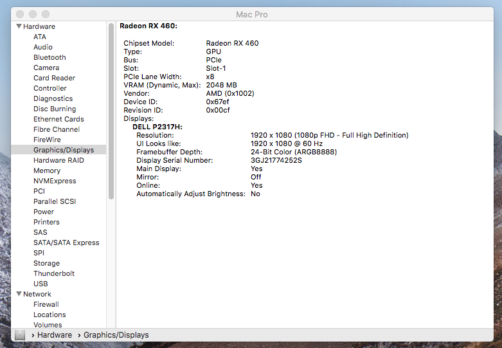502x348 pixels.
Task: Click the Framebuffer Depth value
Action: point(294,152)
